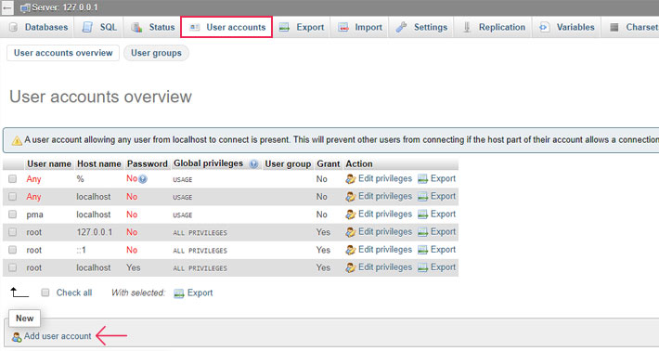Click the Host name column header
Image resolution: width=659 pixels, height=351 pixels.
99,164
